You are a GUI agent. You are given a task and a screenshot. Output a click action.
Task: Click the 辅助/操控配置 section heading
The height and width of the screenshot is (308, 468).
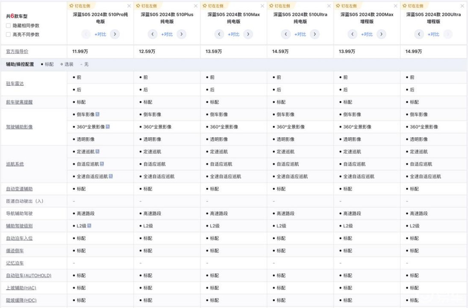pos(20,64)
